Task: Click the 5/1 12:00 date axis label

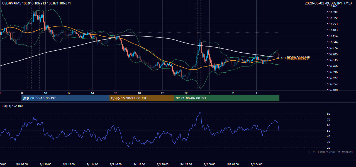Action: coord(69,164)
